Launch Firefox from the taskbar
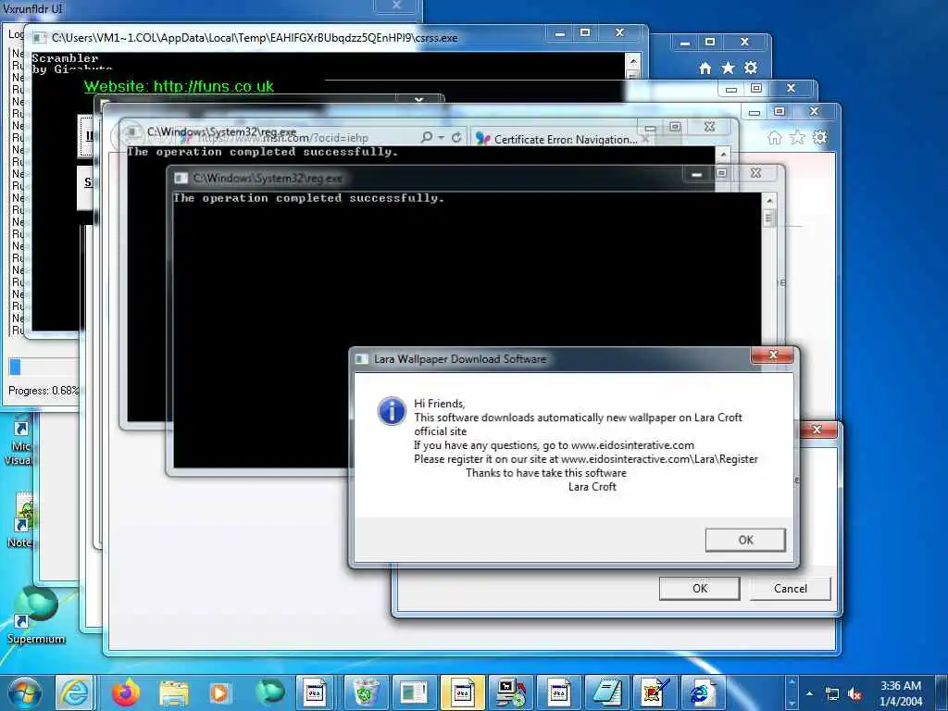 click(x=126, y=692)
